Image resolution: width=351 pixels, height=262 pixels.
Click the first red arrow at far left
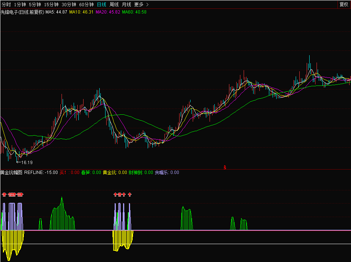4,194
